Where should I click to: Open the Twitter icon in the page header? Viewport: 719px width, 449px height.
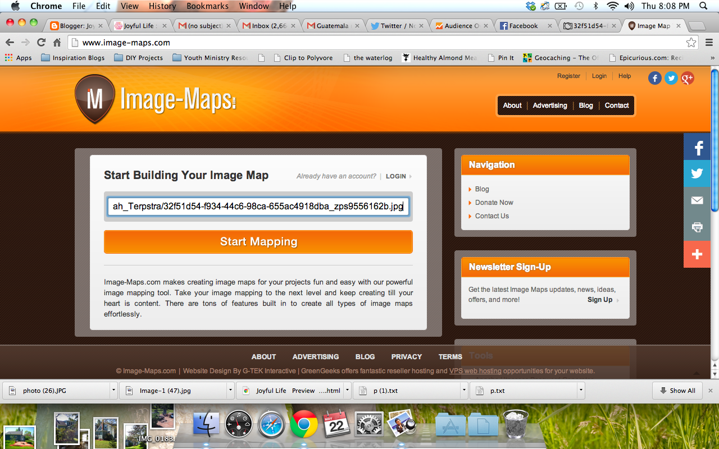[671, 78]
